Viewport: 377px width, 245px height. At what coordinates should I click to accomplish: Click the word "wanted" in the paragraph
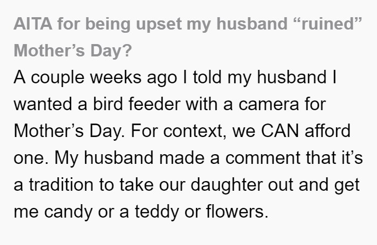43,104
